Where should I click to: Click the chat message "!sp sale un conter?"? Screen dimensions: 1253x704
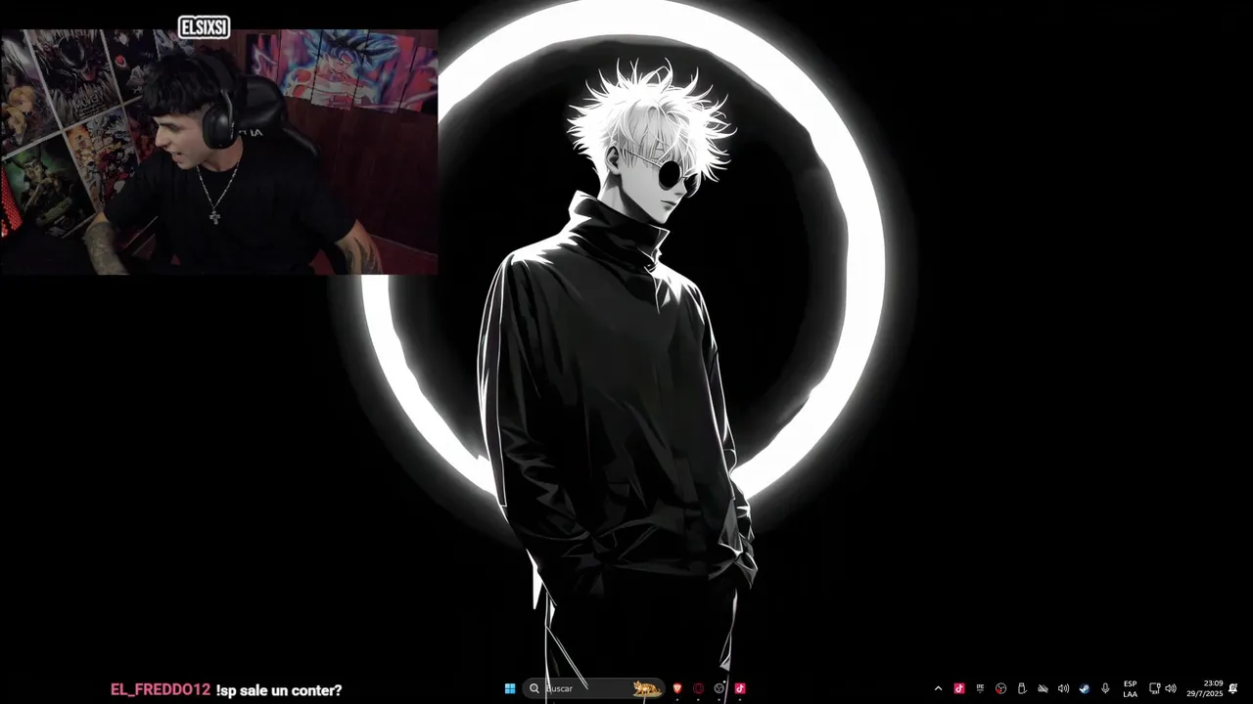tap(279, 690)
